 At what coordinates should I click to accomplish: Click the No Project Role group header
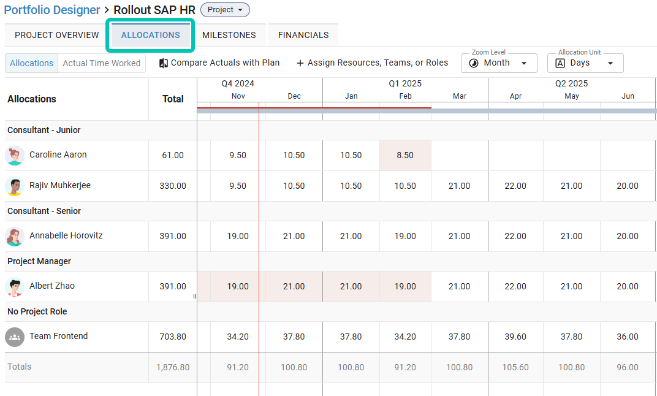coord(37,312)
